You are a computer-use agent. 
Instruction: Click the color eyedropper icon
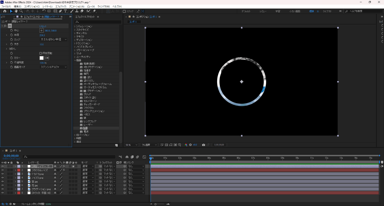tap(47, 58)
